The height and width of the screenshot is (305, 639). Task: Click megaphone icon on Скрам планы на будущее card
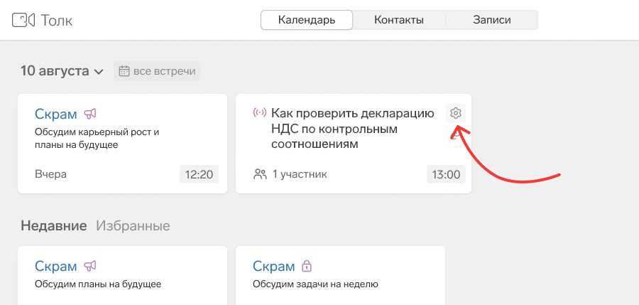(x=90, y=267)
